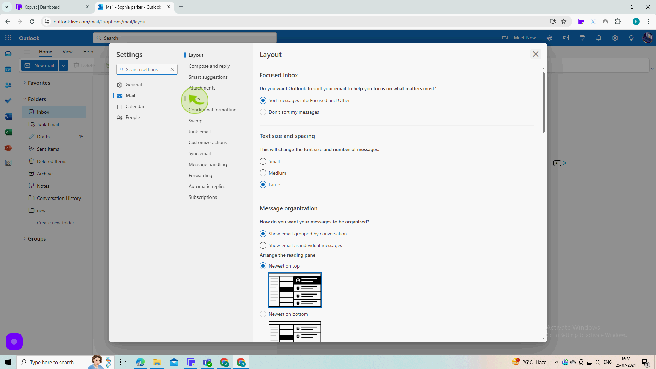
Task: Open the browser tab search dropdown
Action: 6,7
